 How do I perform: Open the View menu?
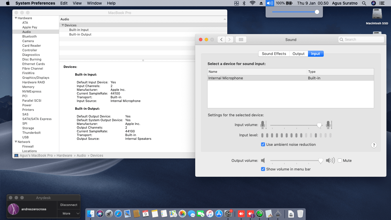77,3
